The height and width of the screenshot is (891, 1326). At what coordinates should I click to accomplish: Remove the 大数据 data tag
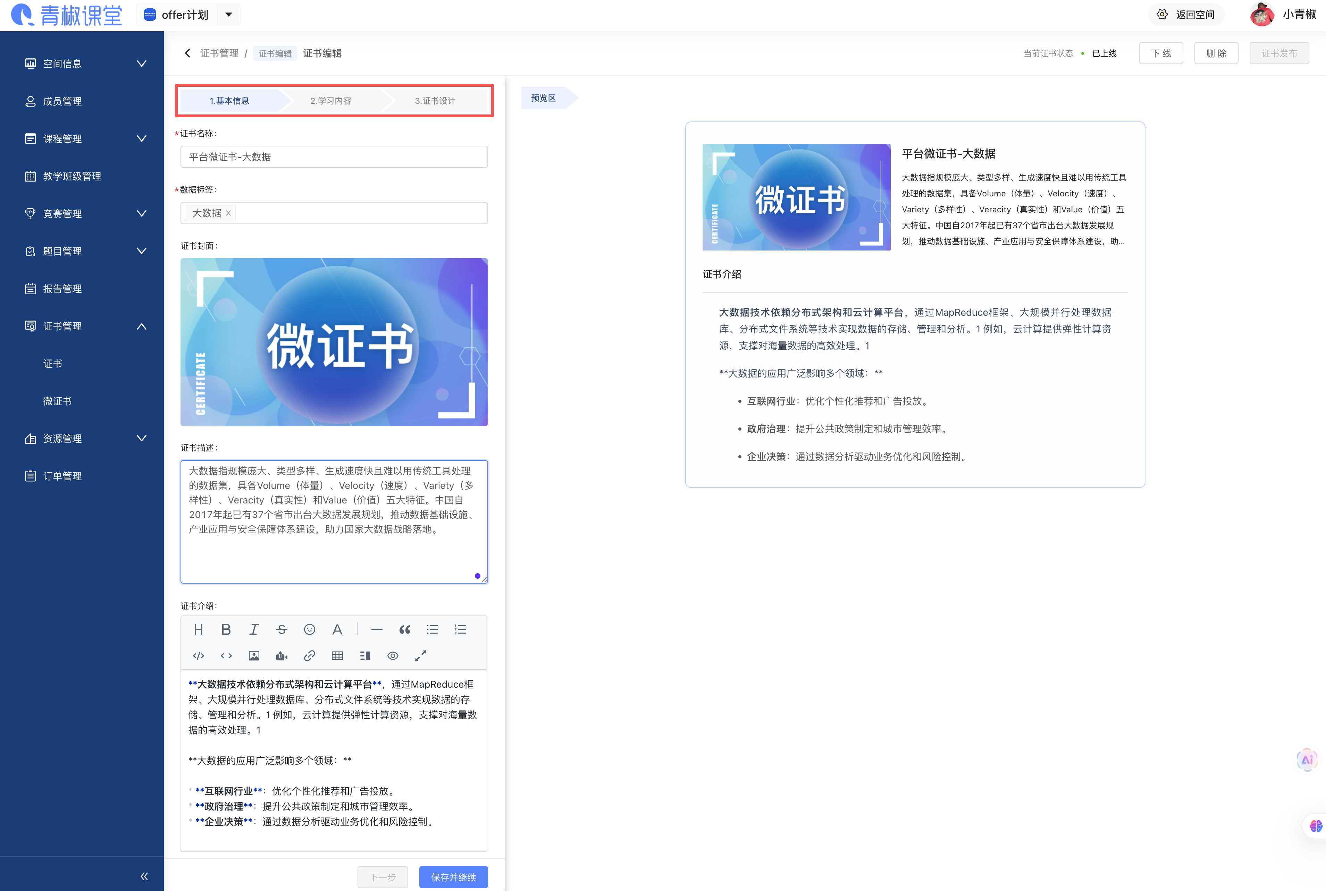coord(228,213)
